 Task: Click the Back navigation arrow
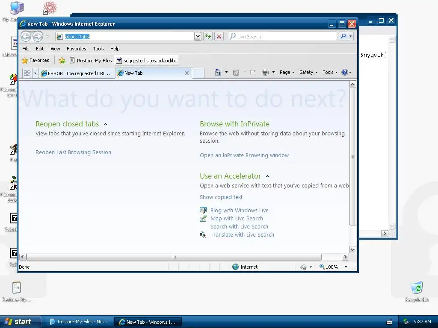pyautogui.click(x=26, y=36)
